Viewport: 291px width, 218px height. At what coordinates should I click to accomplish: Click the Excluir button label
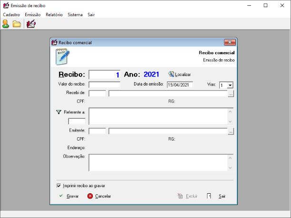click(x=192, y=196)
